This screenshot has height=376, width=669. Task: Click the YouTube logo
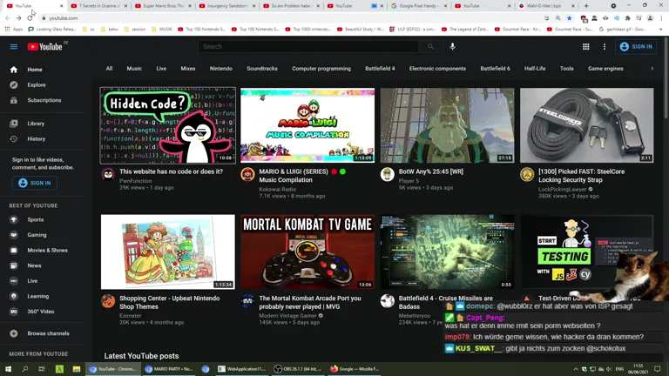pyautogui.click(x=44, y=47)
